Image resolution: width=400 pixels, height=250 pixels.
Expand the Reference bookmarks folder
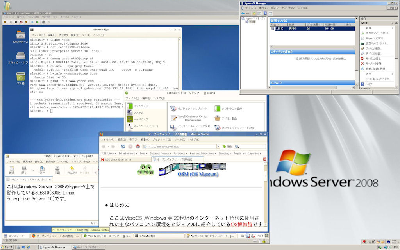[180, 154]
